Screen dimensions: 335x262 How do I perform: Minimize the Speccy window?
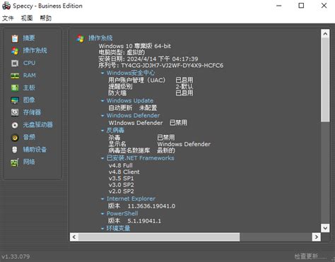click(279, 6)
